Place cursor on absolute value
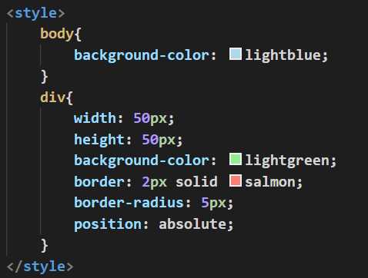 point(192,224)
